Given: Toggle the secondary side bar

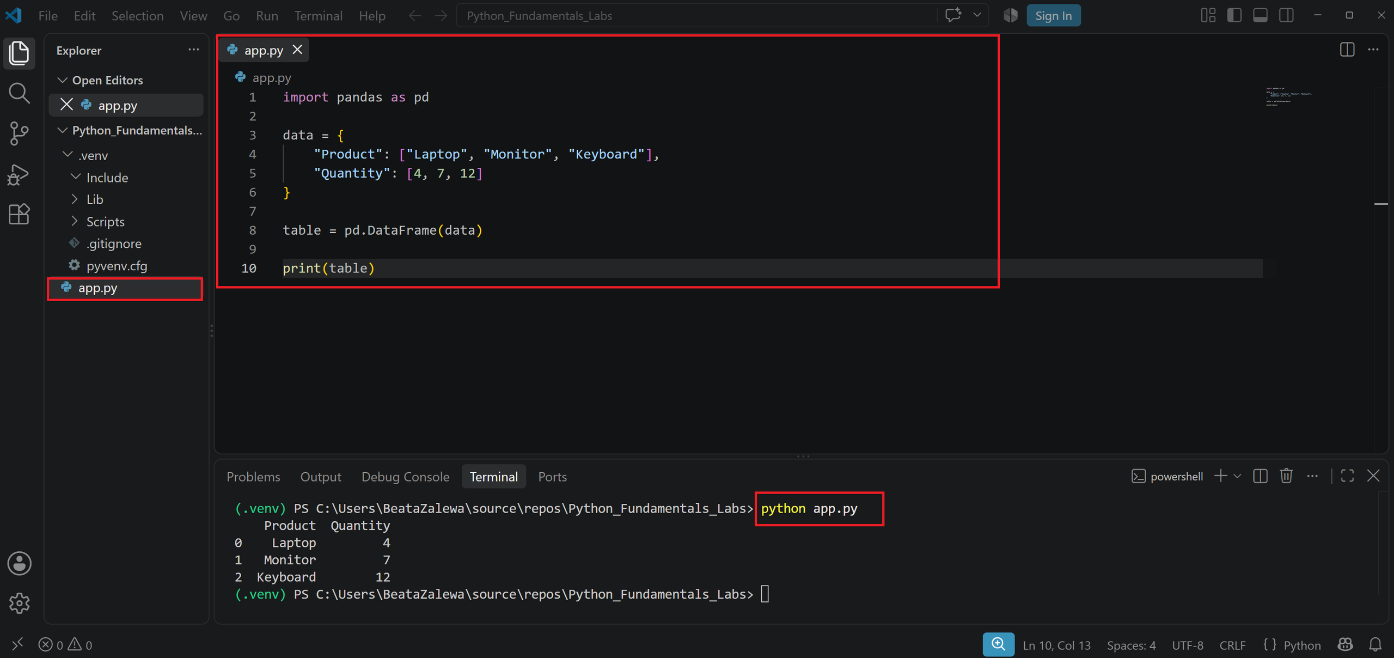Looking at the screenshot, I should click(1286, 15).
